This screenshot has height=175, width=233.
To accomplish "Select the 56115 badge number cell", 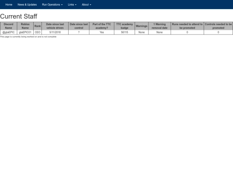I will [124, 32].
